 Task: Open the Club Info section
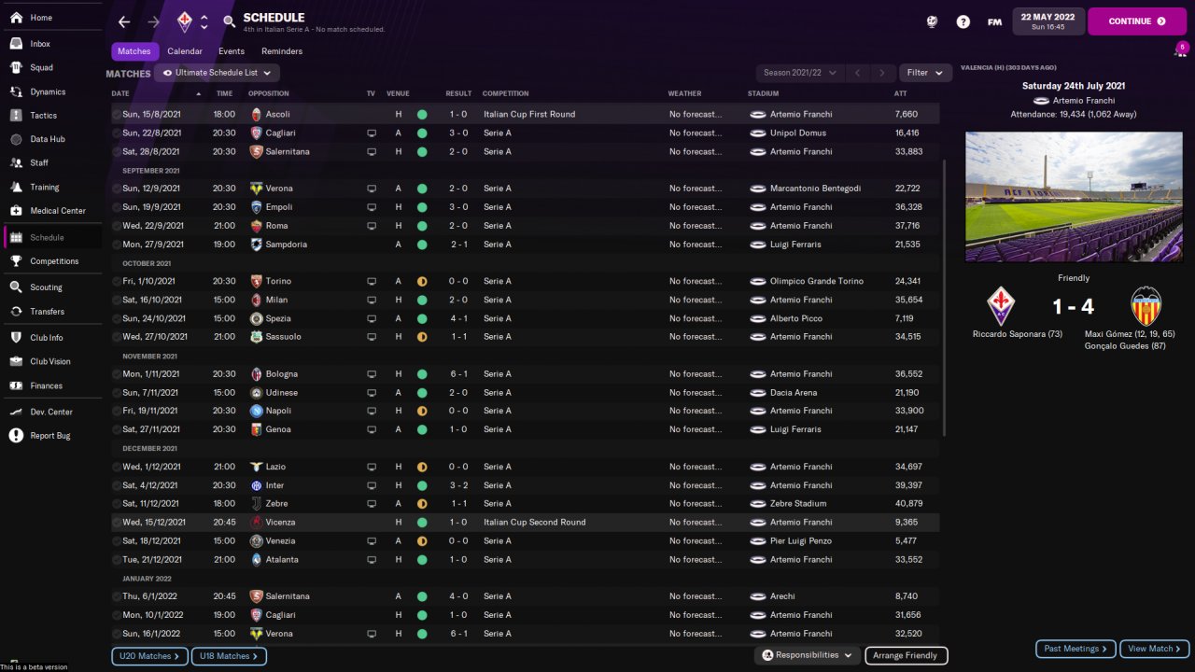(51, 338)
